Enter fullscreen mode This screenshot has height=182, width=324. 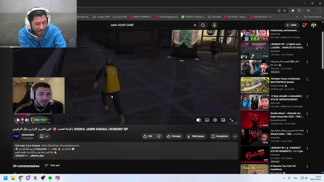tap(231, 120)
